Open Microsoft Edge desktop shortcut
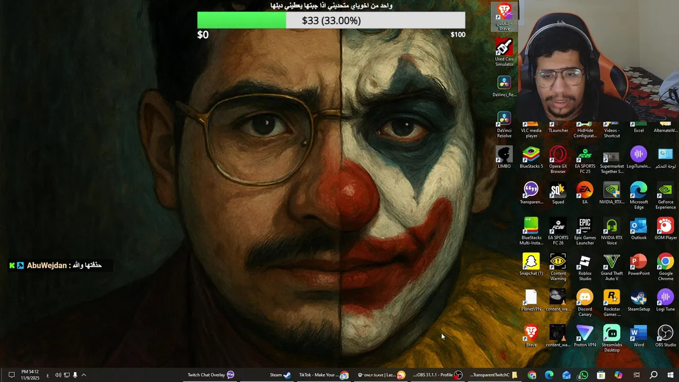679x382 pixels. (639, 196)
